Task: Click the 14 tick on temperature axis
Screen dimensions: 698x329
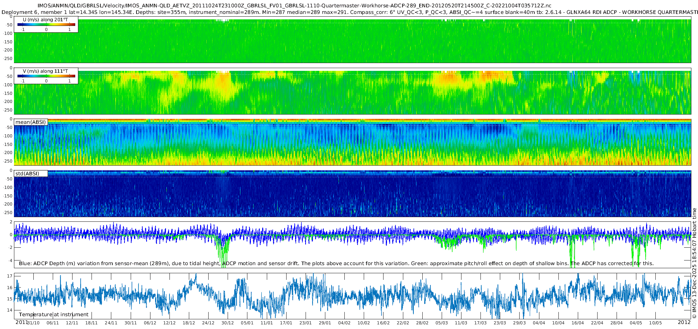Action: (10, 310)
